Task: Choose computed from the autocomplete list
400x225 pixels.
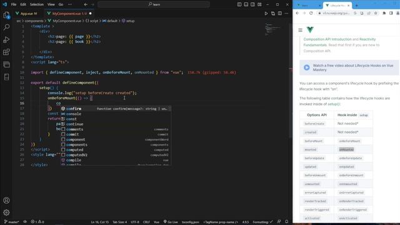Action: 116,150
